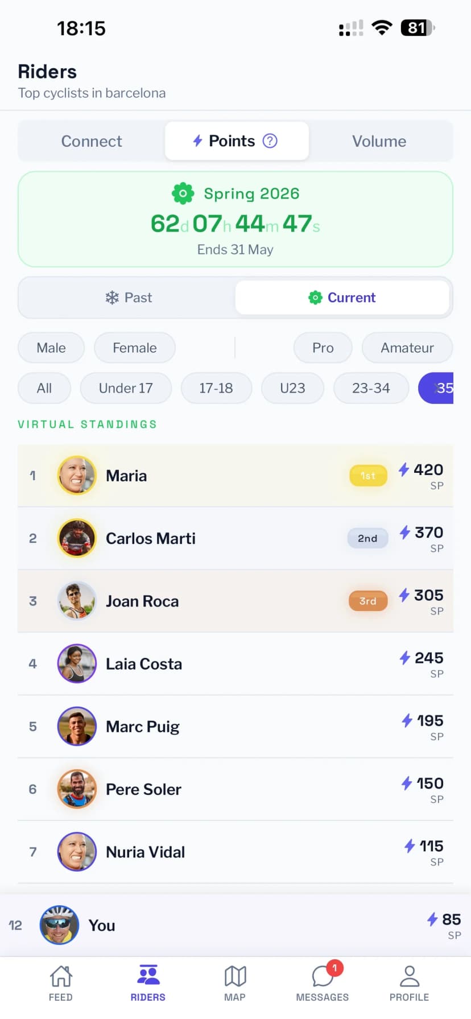Select the Female filter chip
471x1019 pixels.
(x=134, y=348)
